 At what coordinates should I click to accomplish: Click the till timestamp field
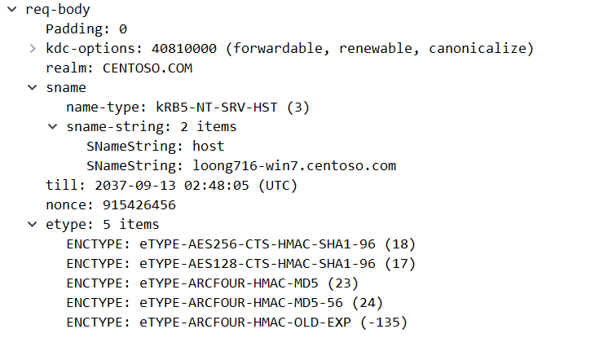171,186
